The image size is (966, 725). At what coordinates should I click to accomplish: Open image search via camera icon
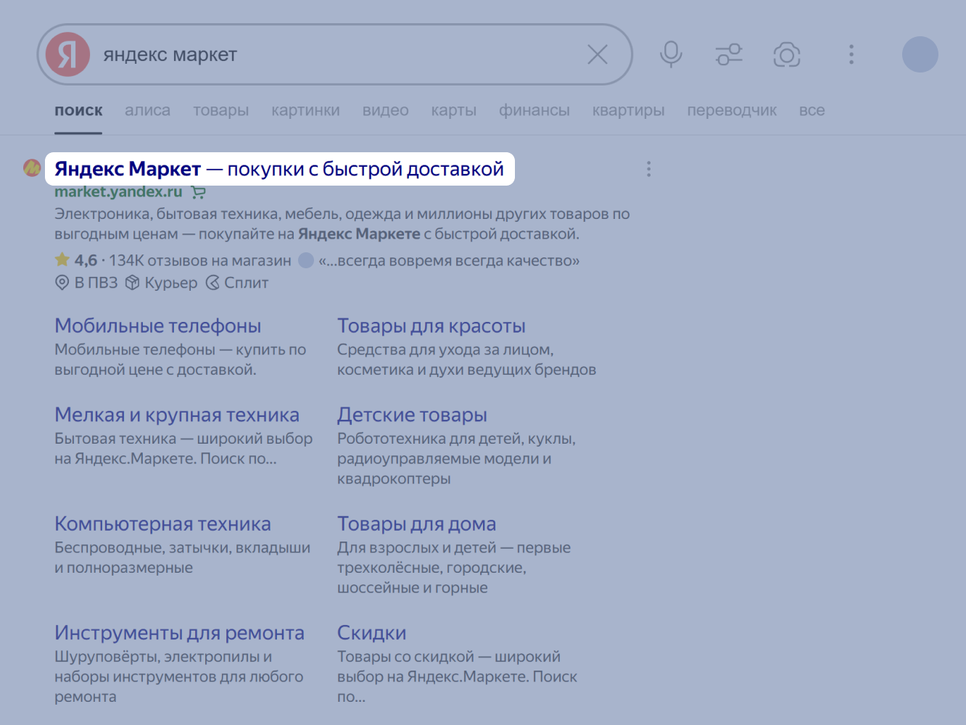787,54
